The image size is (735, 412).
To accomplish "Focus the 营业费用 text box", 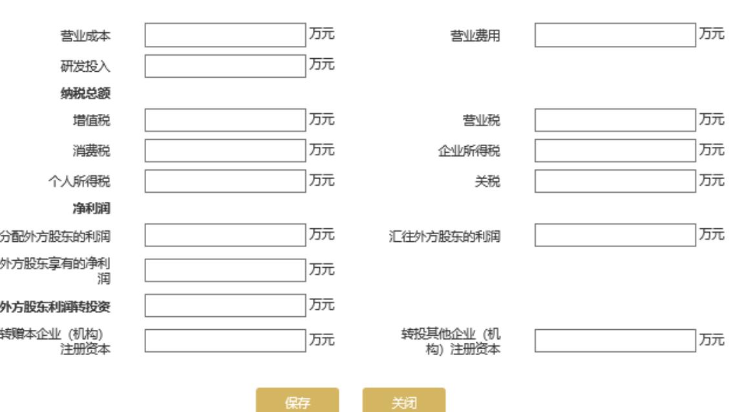I will 615,36.
